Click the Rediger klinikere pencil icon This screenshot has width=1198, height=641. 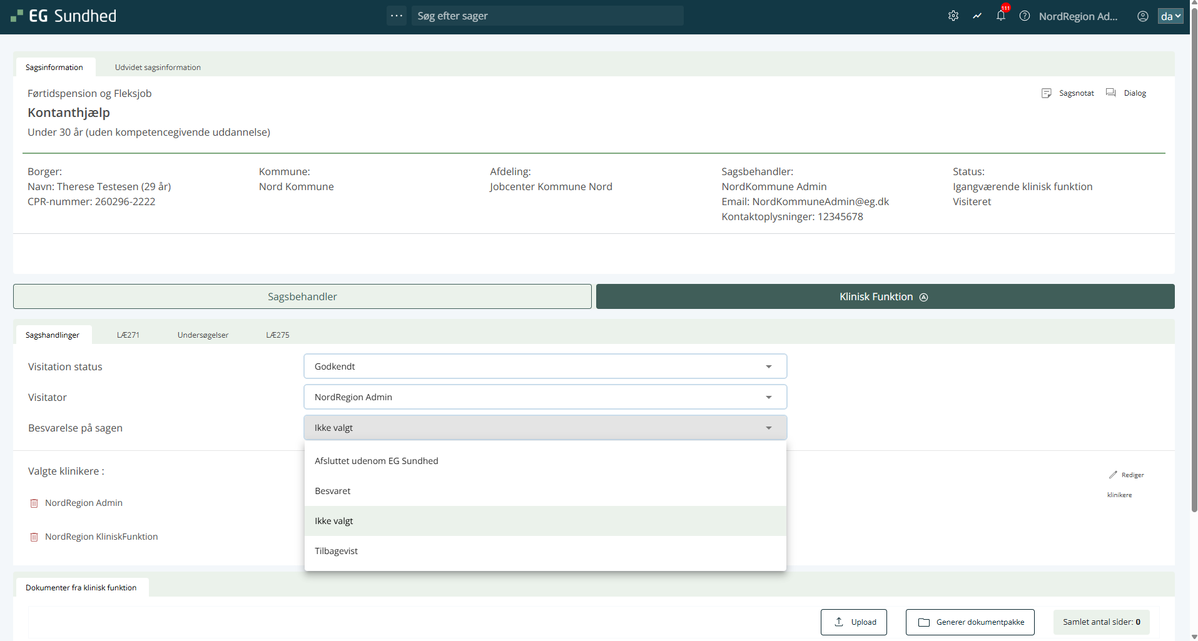pos(1113,475)
